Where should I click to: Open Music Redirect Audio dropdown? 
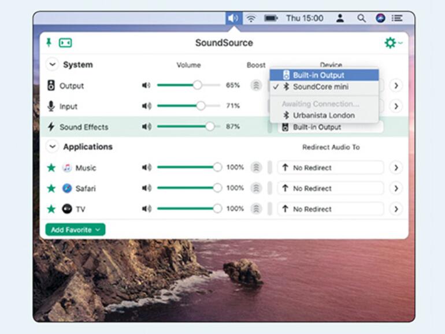tap(331, 168)
